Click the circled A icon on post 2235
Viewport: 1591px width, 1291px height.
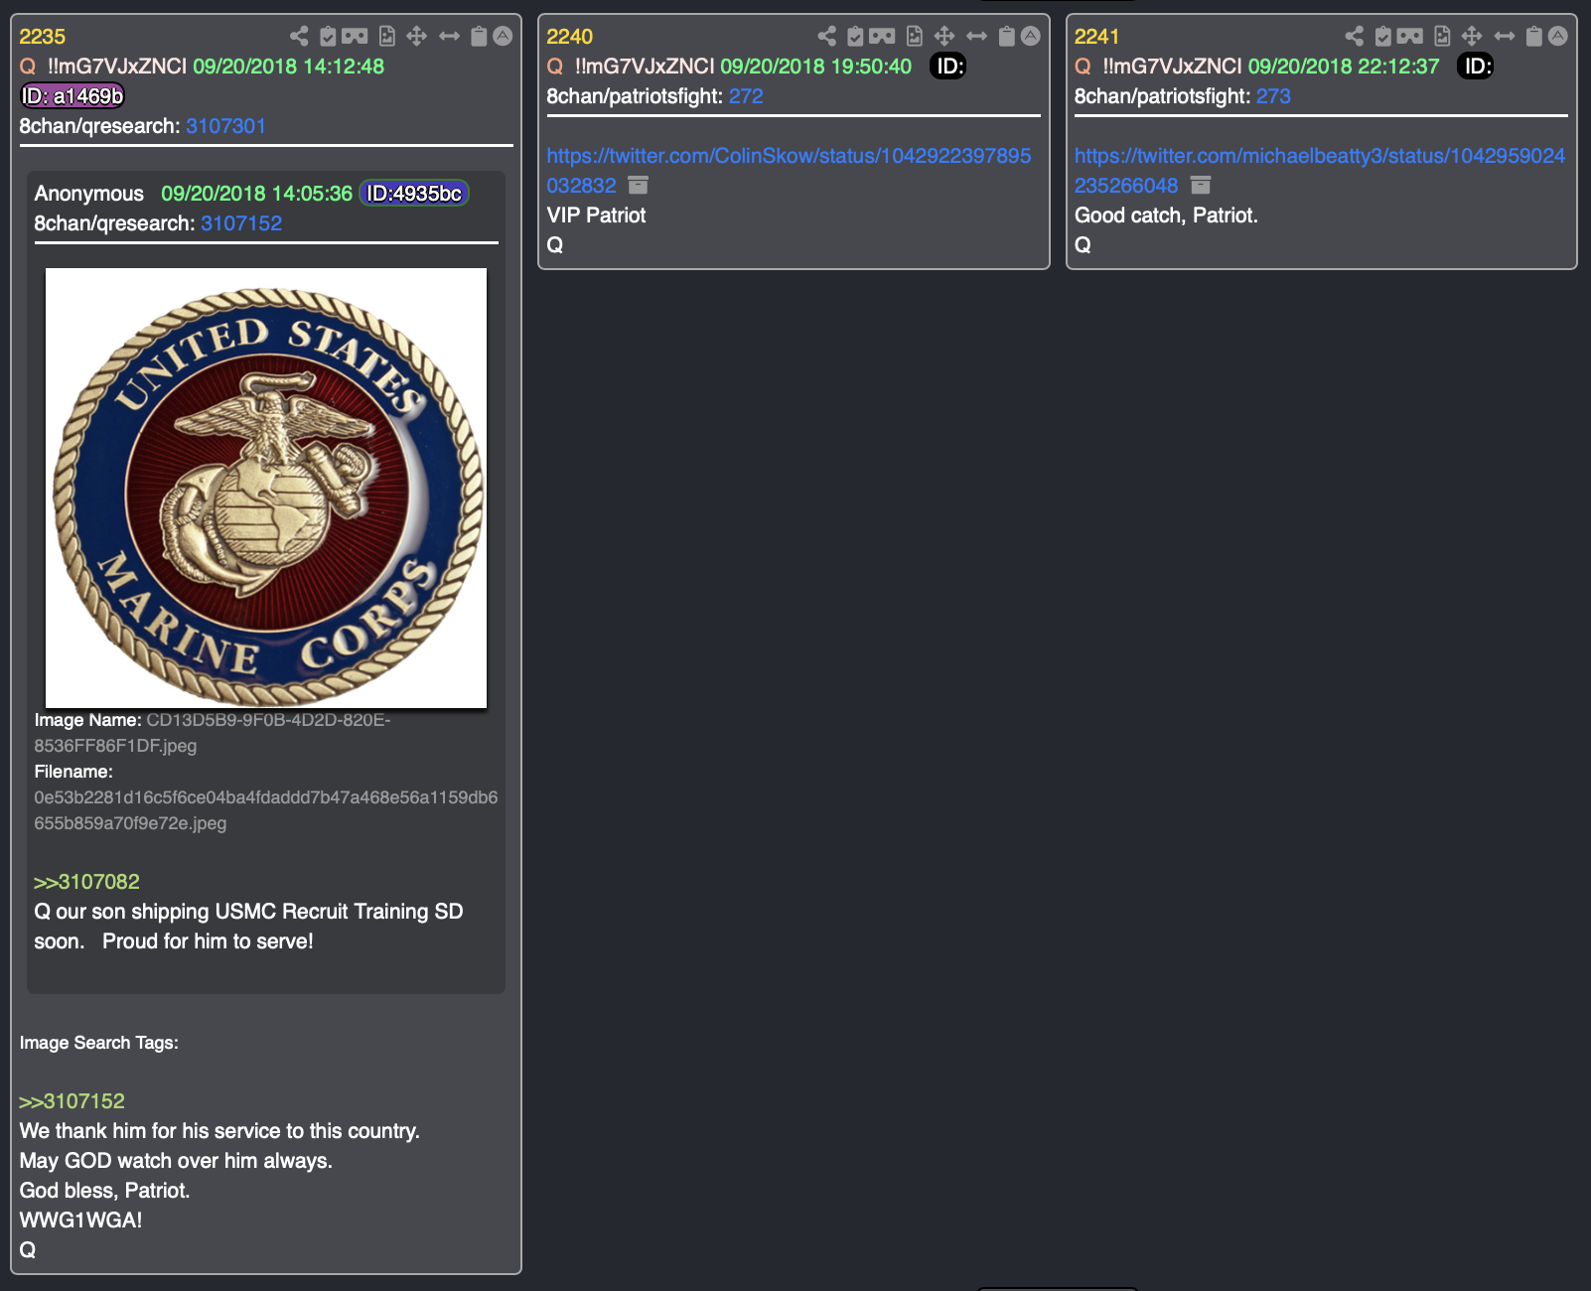point(504,37)
